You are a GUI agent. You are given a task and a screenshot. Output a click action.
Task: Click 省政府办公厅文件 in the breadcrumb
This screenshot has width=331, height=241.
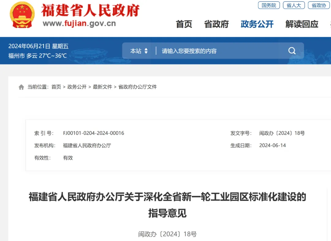(x=137, y=87)
